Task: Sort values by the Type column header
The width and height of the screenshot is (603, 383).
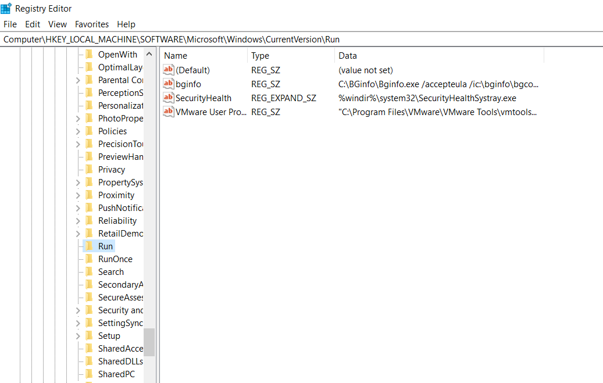Action: click(291, 56)
